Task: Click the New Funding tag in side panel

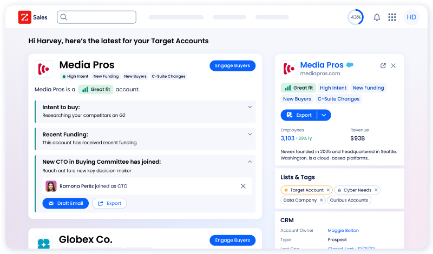Action: 368,88
